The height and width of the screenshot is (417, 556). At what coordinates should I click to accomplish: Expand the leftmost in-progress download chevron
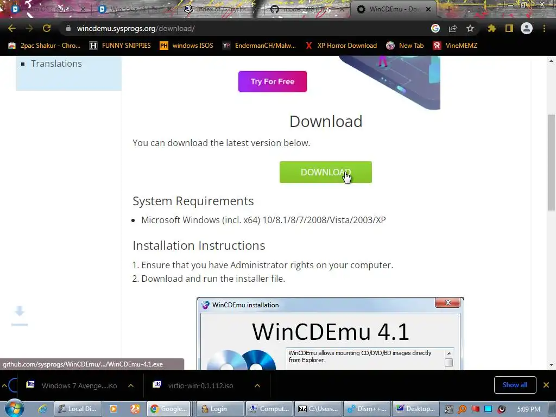pos(4,386)
